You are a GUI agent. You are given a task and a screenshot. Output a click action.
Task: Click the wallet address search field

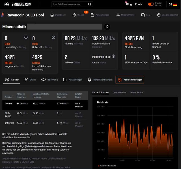[x=72, y=4]
